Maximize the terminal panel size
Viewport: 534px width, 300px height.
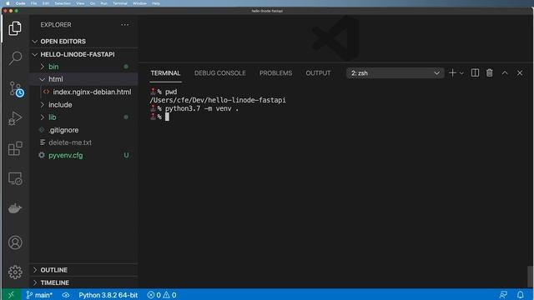tap(505, 72)
